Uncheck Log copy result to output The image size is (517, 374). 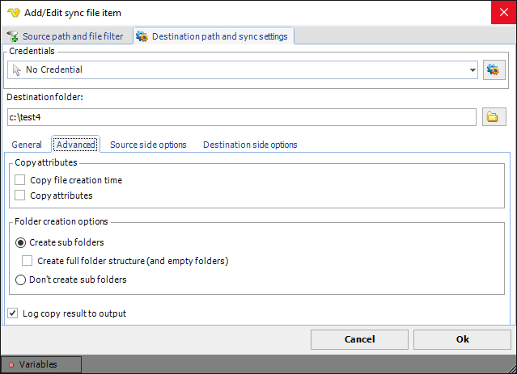[x=12, y=313]
